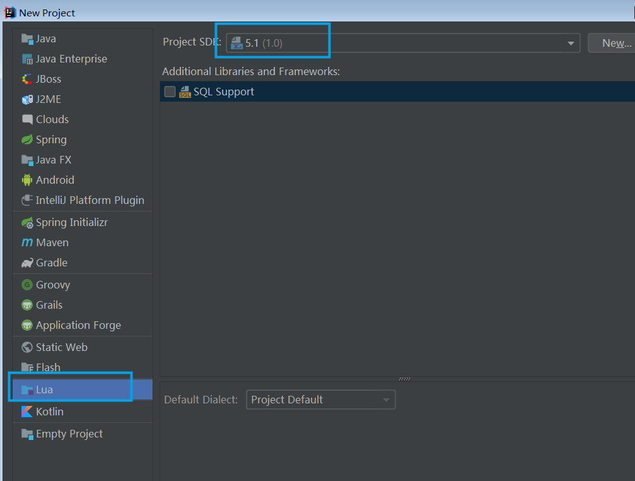
Task: Choose J2ME in the project list
Action: click(x=83, y=99)
